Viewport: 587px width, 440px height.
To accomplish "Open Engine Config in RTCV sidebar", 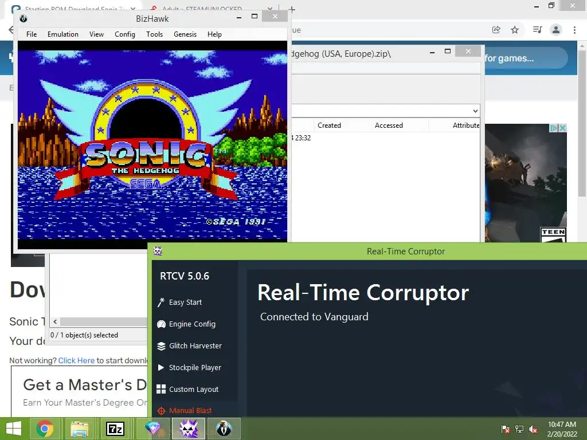I will tap(191, 324).
